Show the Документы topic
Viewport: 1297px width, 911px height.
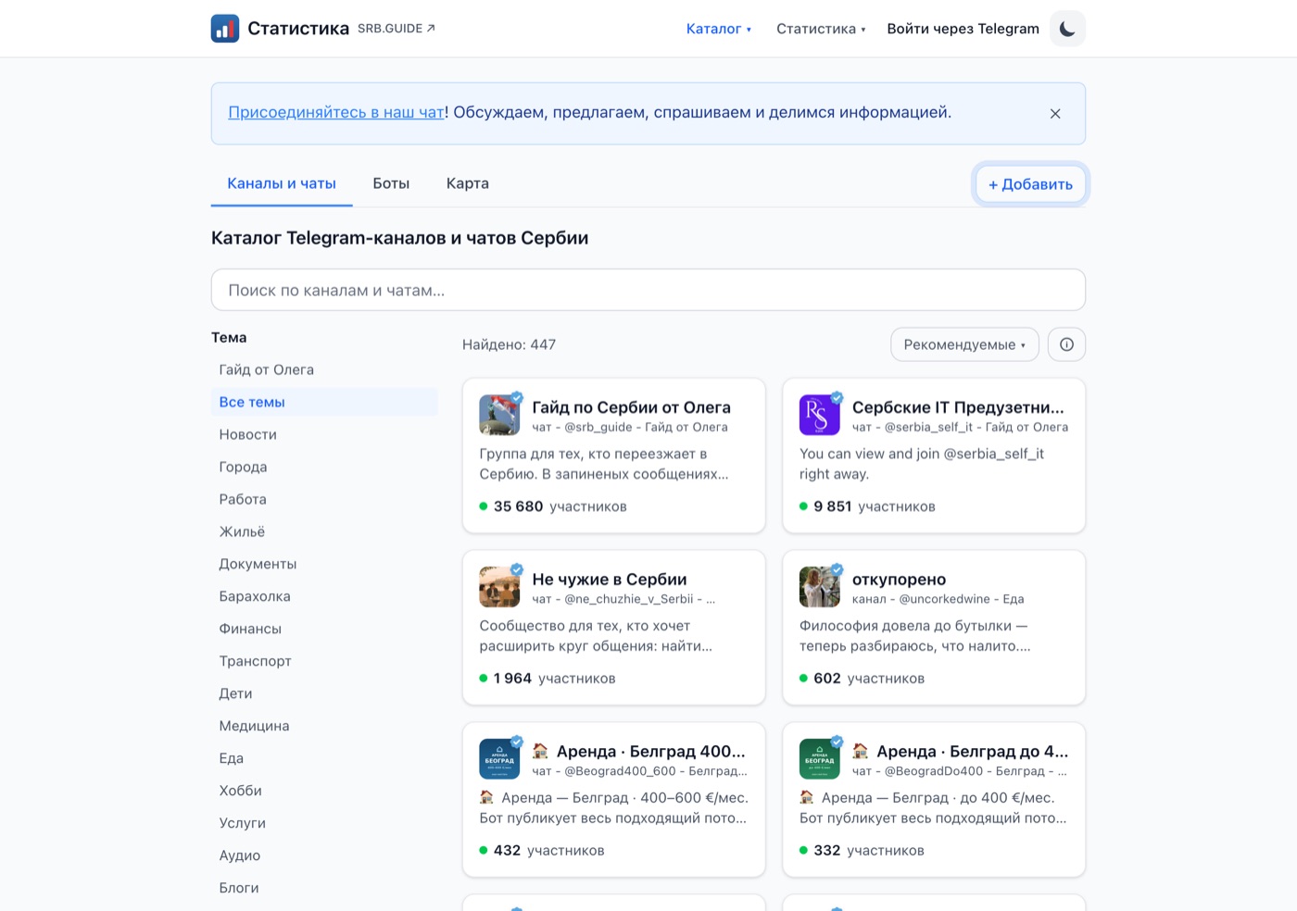click(x=324, y=564)
